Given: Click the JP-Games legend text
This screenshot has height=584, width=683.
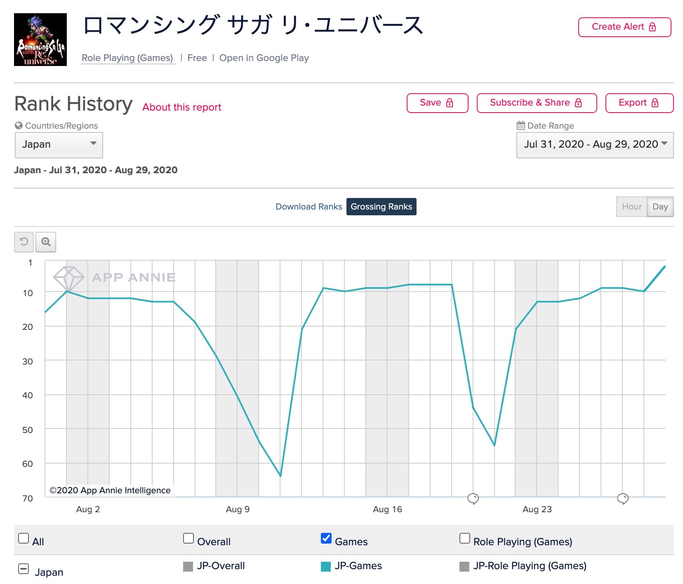Looking at the screenshot, I should [358, 566].
